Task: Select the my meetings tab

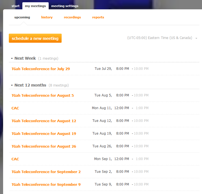Action: click(35, 6)
